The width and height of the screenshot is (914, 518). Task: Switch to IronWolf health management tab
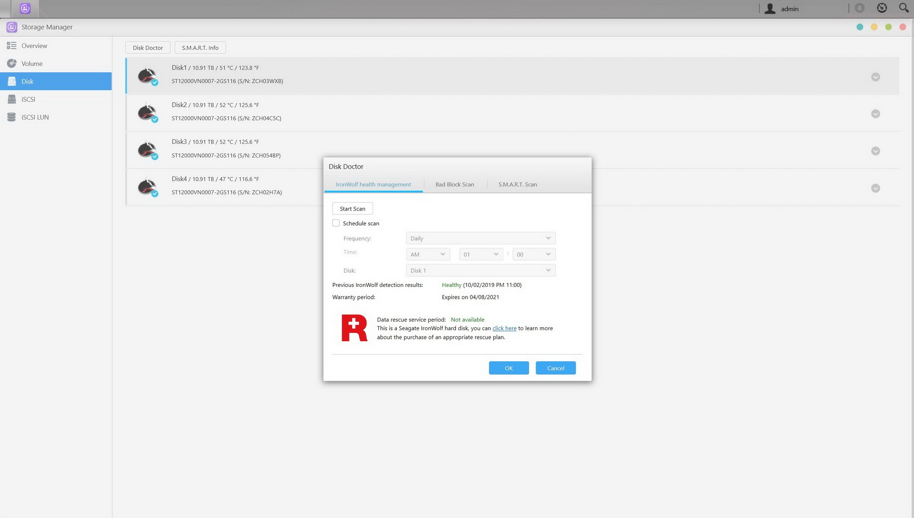tap(373, 184)
